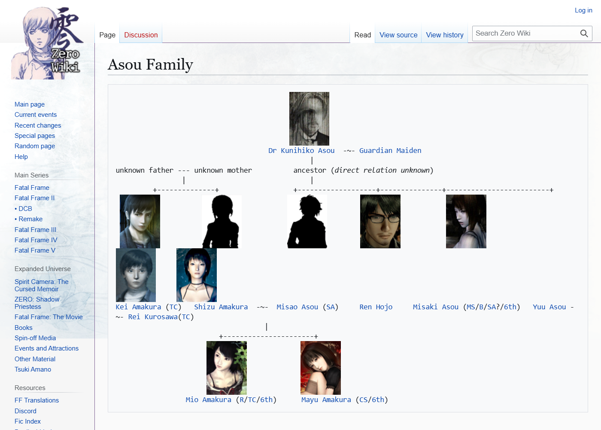Go to a Random page

pyautogui.click(x=35, y=146)
